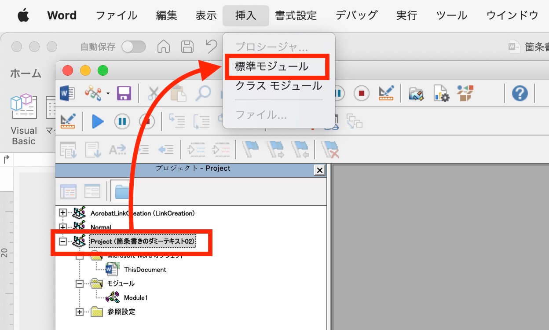Click the Paste clipboard icon

tap(178, 93)
